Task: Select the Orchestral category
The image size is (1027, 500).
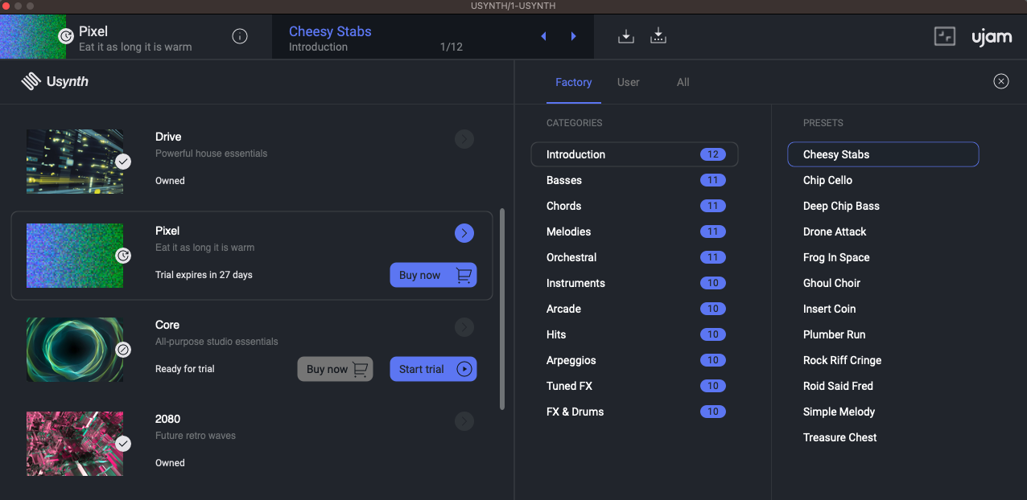Action: (634, 257)
